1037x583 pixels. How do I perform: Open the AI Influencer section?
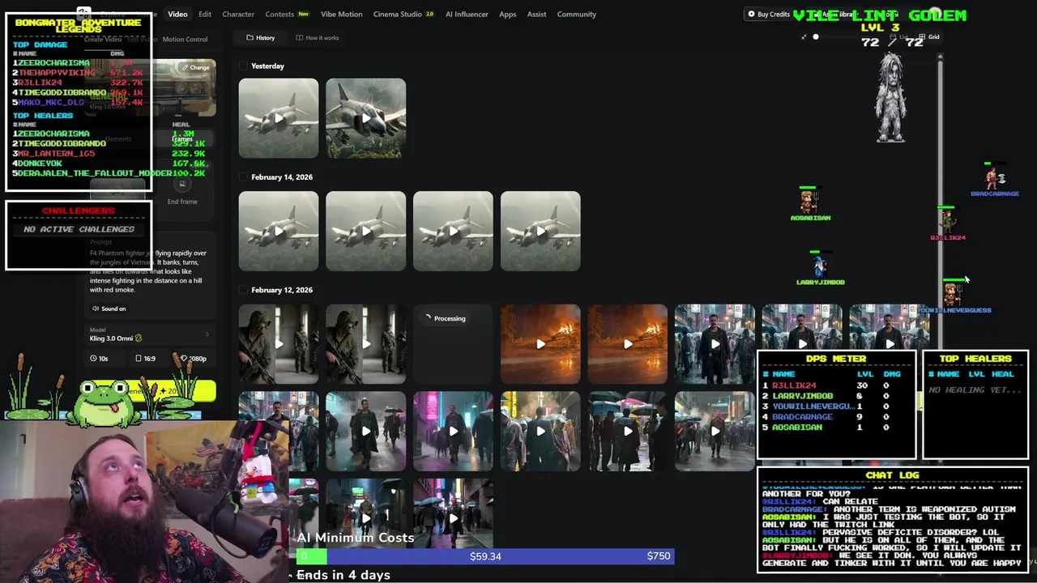[x=467, y=14]
